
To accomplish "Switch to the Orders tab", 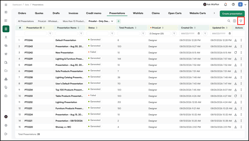I will (x=22, y=13).
